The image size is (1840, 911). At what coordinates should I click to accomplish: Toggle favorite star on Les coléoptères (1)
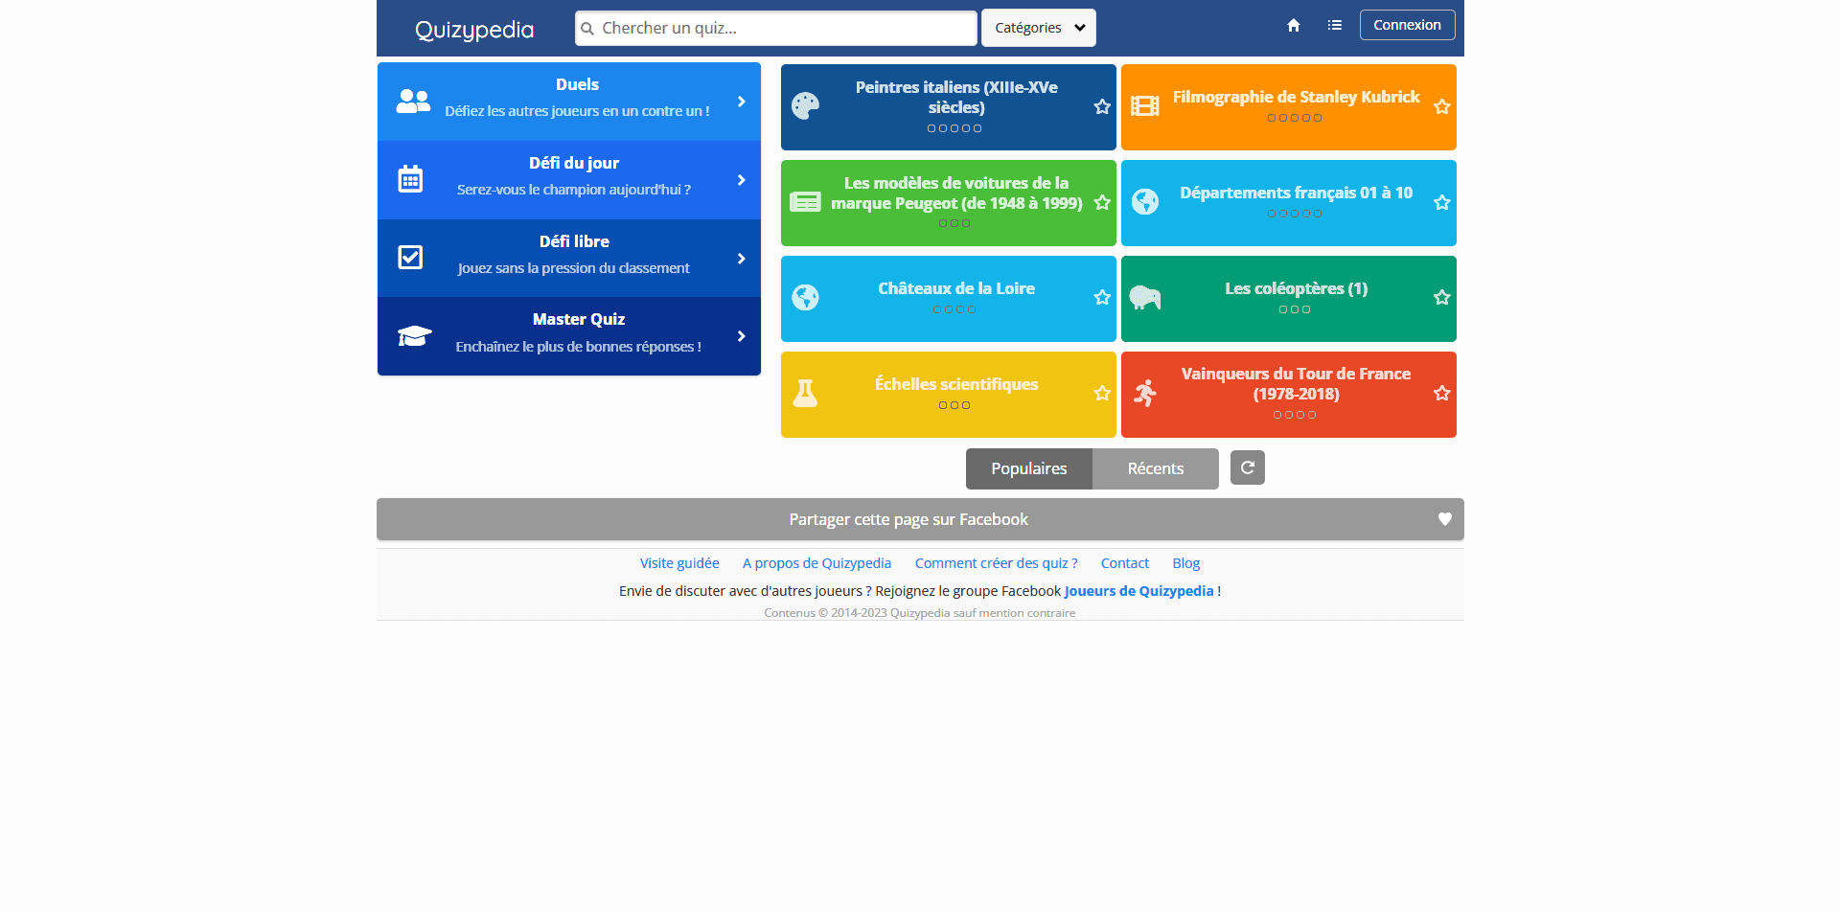coord(1441,298)
